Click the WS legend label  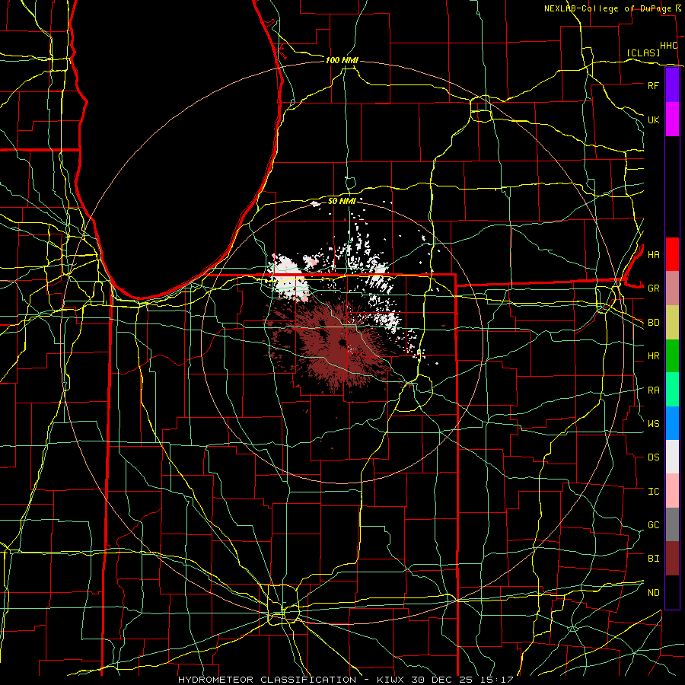(x=653, y=424)
